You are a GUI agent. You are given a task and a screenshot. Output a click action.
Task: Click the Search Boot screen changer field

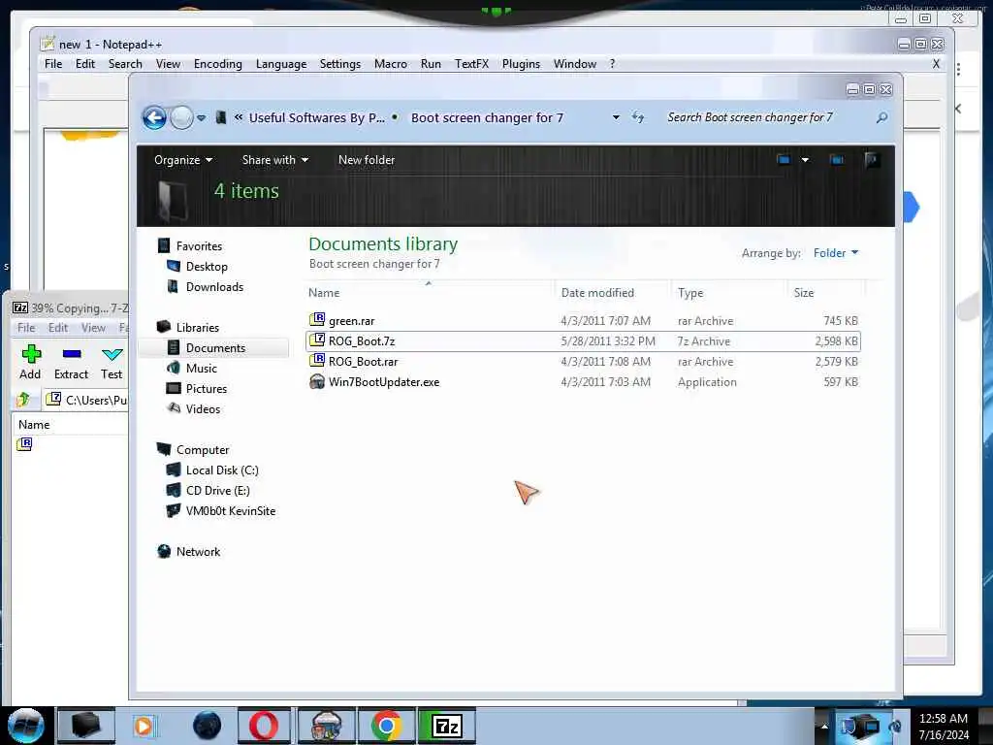(x=766, y=117)
